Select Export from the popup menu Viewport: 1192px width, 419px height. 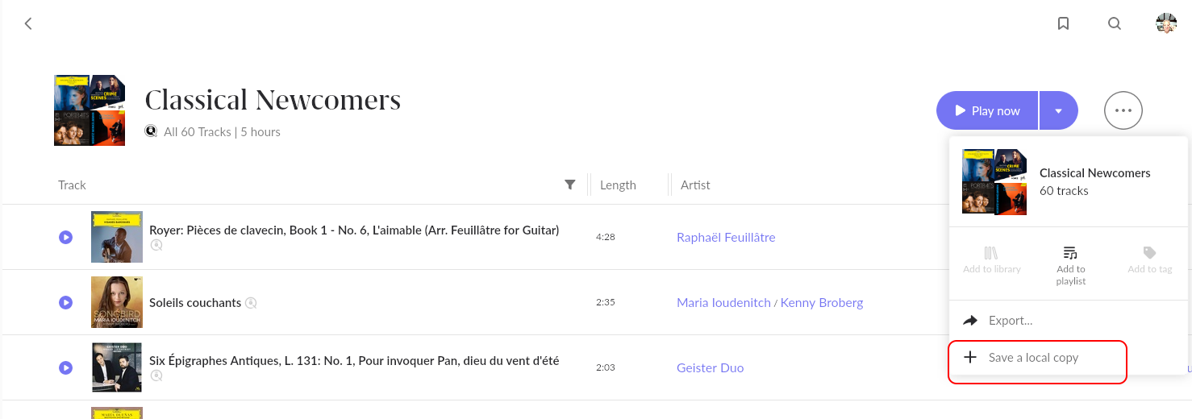click(1010, 321)
